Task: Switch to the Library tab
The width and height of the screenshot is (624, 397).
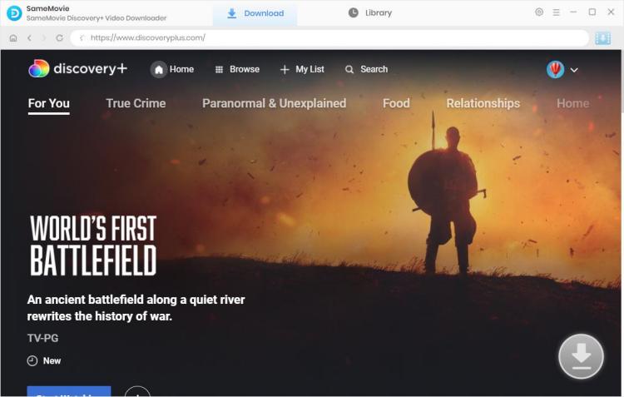Action: (369, 12)
